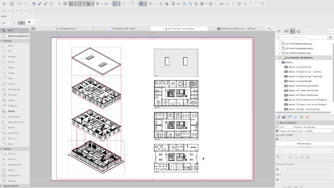334x188 pixels.
Task: Click the green update/refresh icon in organizer
Action: [x=302, y=117]
